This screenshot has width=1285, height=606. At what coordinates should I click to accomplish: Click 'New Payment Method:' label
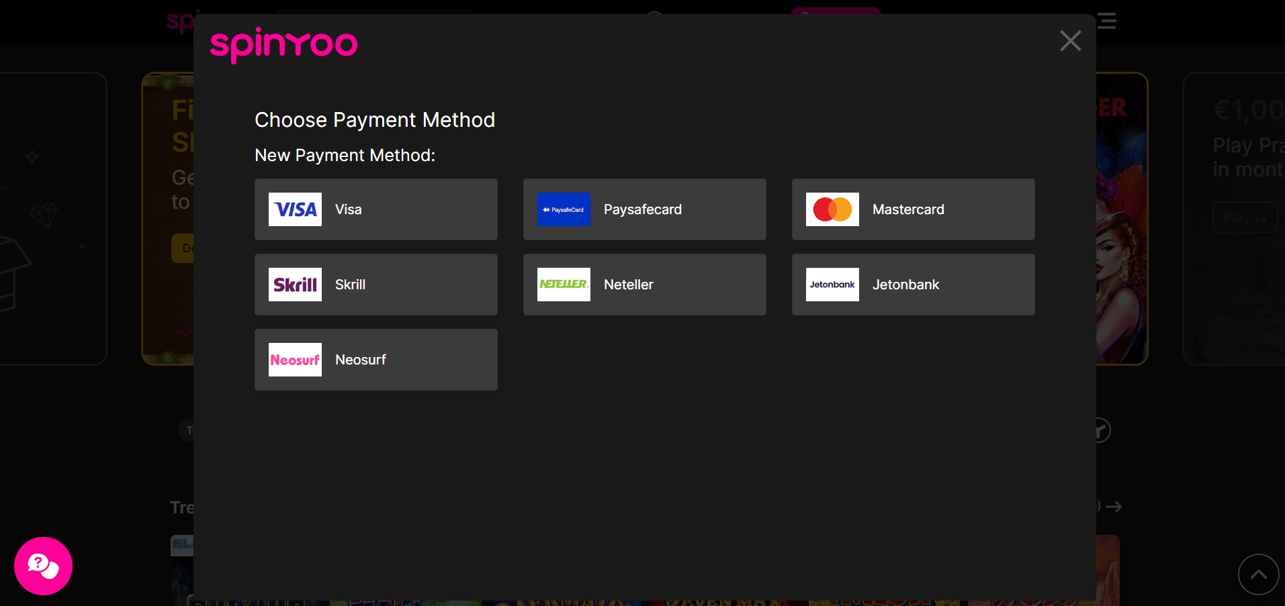point(345,155)
